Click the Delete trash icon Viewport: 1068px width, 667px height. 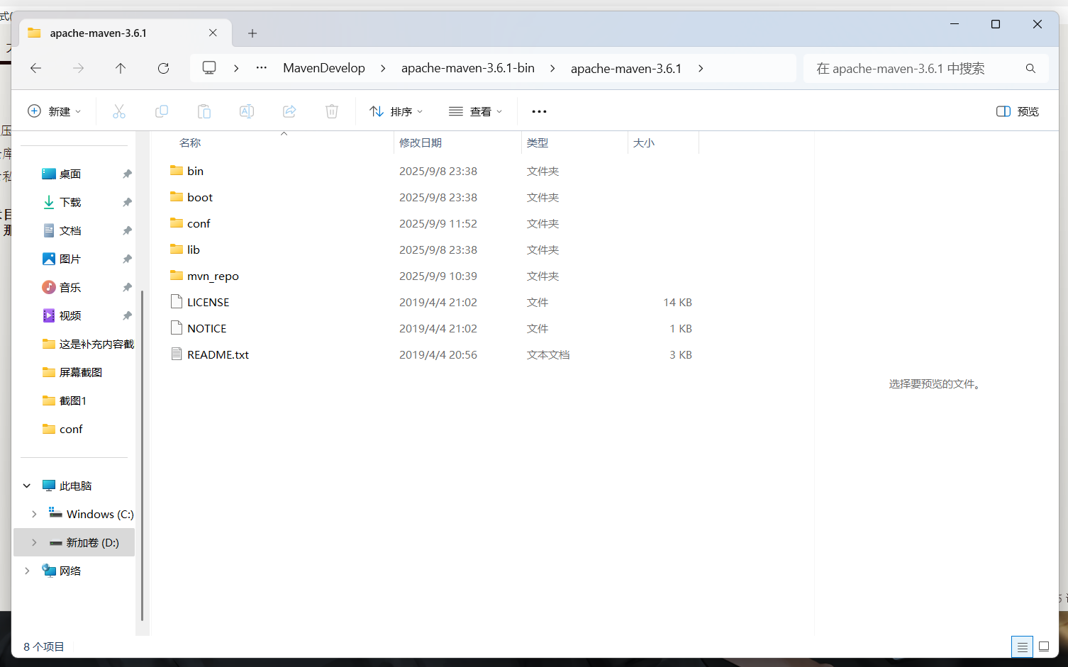coord(332,111)
